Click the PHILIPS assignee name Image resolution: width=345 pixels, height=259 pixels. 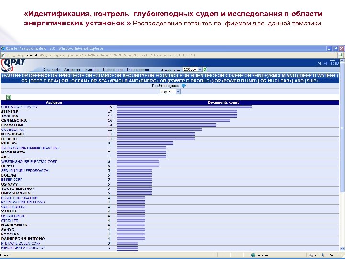tap(9, 143)
